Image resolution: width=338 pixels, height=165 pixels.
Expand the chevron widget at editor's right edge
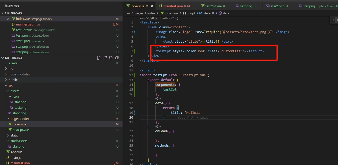pyautogui.click(x=333, y=20)
